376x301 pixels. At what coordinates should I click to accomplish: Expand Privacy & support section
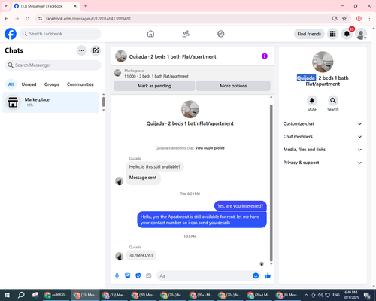[x=323, y=163]
